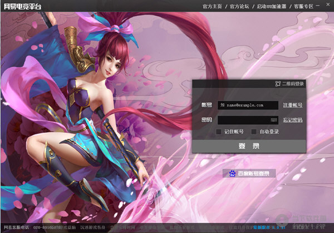The image size is (334, 233).
Task: Click the 最新版本 version text in status bar
Action: click(269, 227)
